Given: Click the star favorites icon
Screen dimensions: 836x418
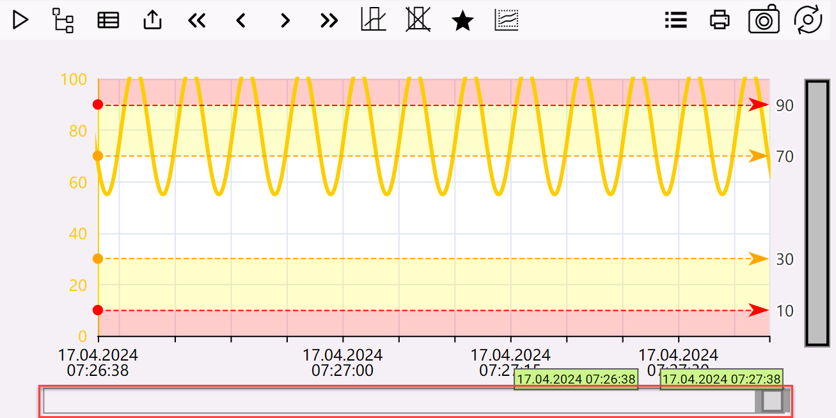Looking at the screenshot, I should (x=462, y=20).
